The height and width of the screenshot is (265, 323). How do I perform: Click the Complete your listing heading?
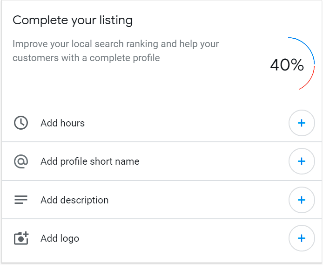pyautogui.click(x=73, y=21)
